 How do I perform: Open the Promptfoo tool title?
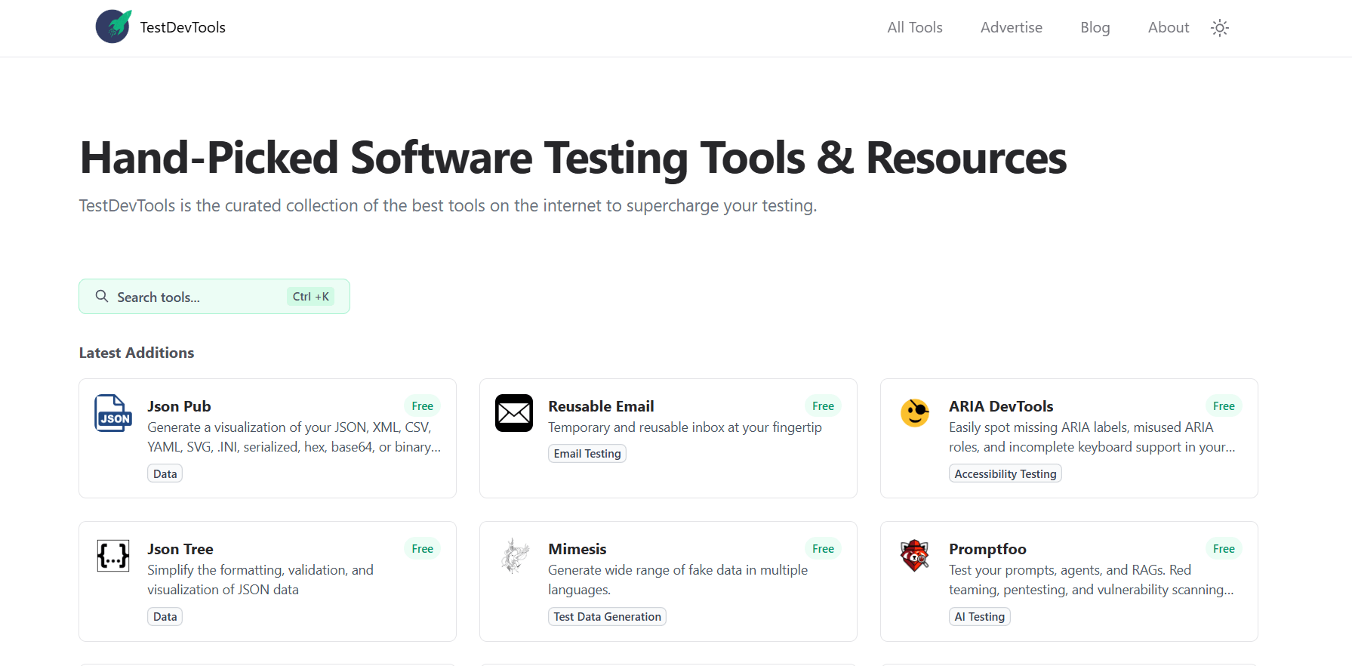coord(987,549)
